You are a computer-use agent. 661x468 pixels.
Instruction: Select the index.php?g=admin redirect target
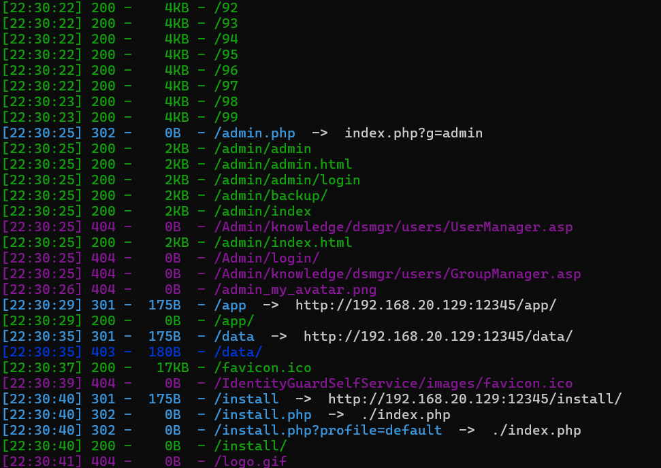pyautogui.click(x=413, y=133)
